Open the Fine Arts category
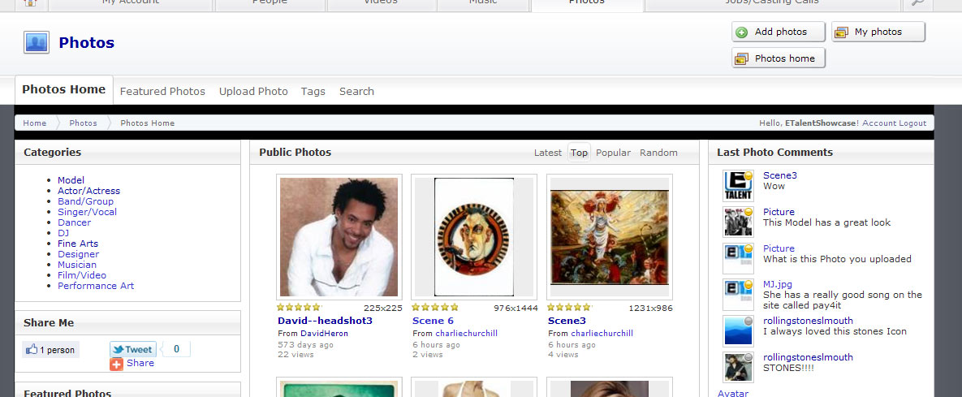The image size is (962, 397). tap(78, 244)
